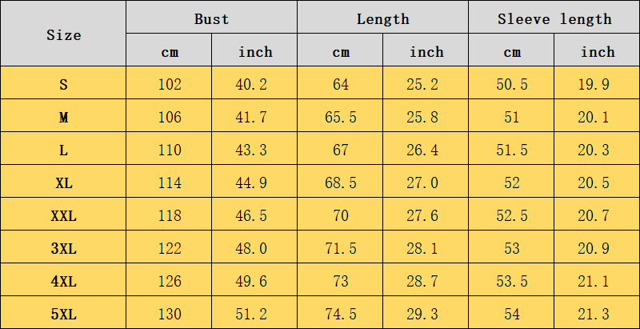Click the 67 length cm cell
Image resolution: width=640 pixels, height=329 pixels.
(x=340, y=149)
